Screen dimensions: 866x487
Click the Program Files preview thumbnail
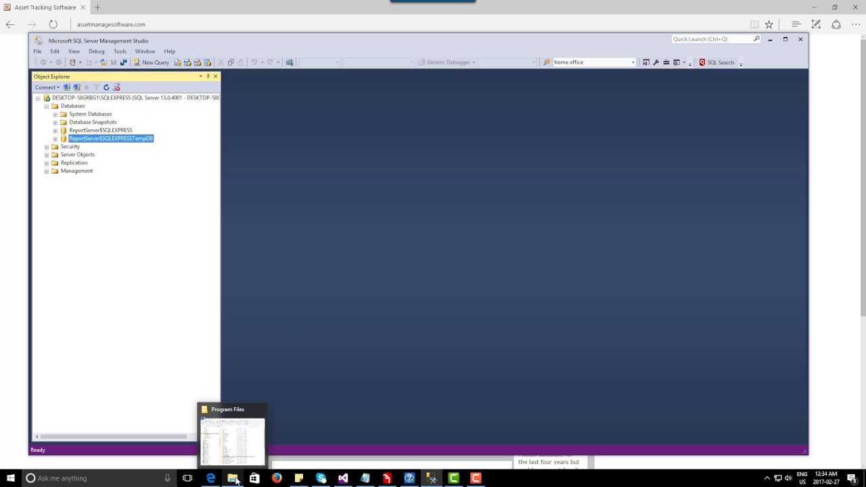pyautogui.click(x=233, y=441)
